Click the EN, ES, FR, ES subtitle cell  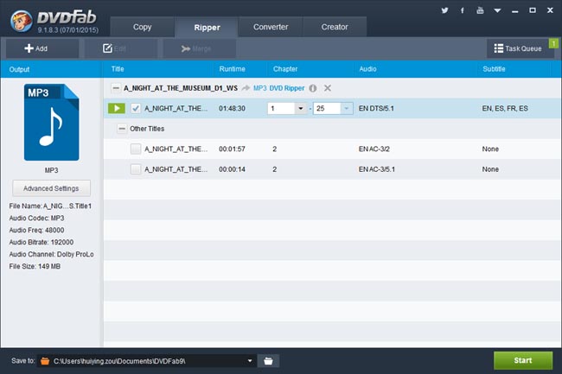[x=505, y=109]
